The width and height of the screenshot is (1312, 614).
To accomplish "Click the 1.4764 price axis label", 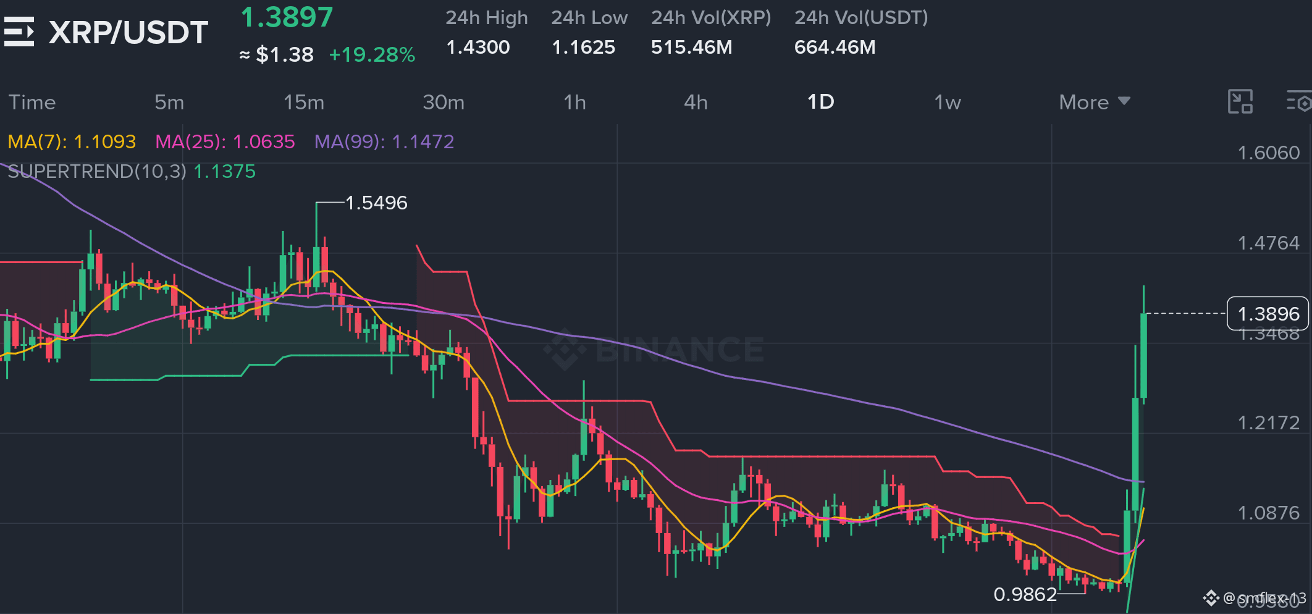I will coord(1269,243).
